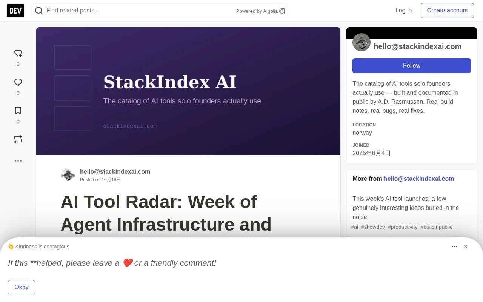Select the #buildinpublic tag
This screenshot has width=483, height=302.
pyautogui.click(x=437, y=227)
